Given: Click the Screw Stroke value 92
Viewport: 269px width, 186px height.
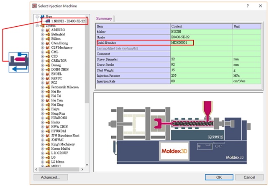Looking at the screenshot, I should click(173, 65).
